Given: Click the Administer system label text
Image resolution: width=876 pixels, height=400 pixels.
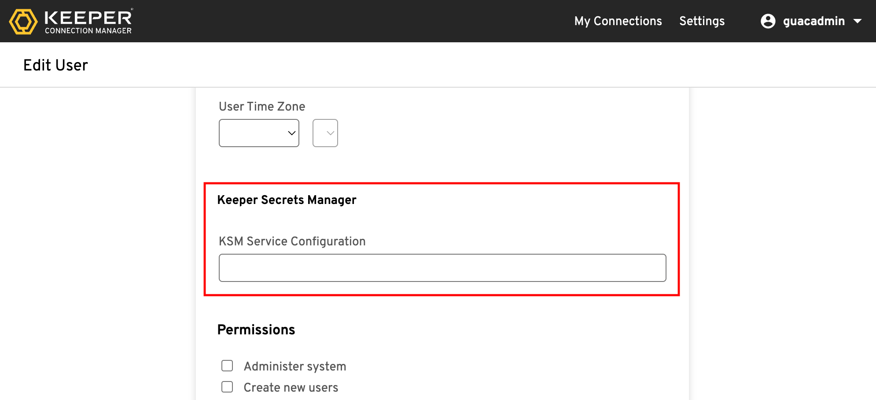Looking at the screenshot, I should [295, 367].
